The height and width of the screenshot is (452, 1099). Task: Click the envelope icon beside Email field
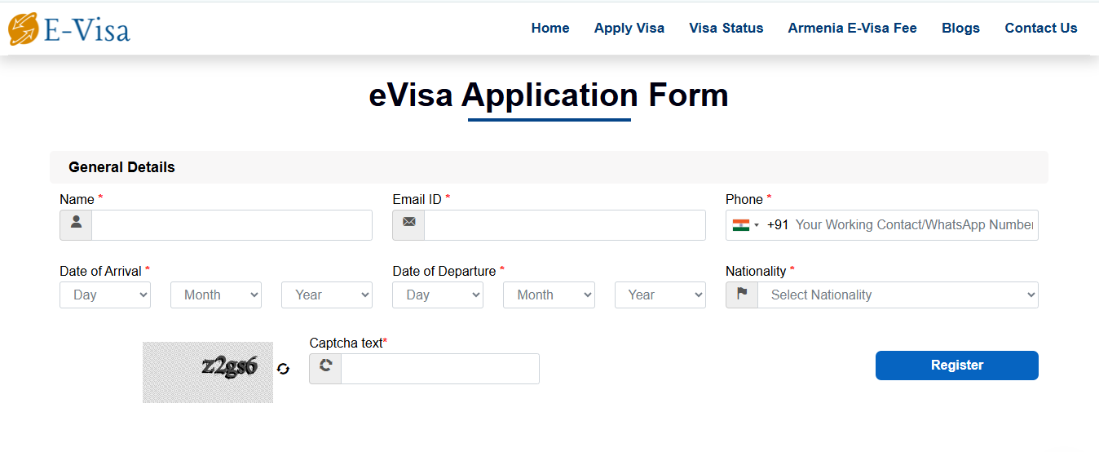(408, 224)
